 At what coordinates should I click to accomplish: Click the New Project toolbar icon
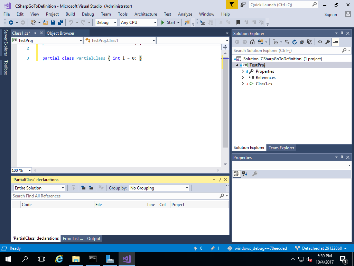pyautogui.click(x=34, y=23)
